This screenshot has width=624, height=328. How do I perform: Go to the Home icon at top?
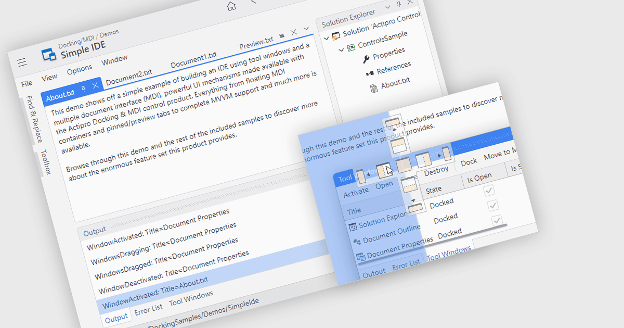(x=231, y=6)
